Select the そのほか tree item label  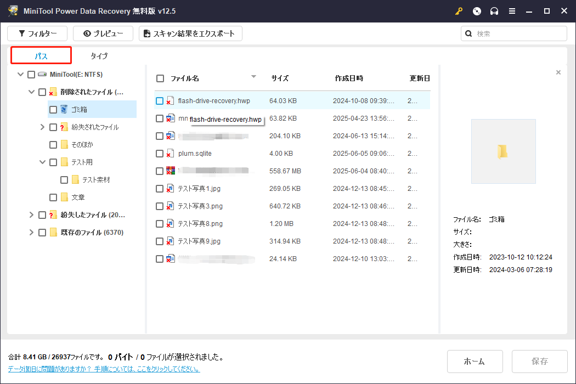click(x=82, y=144)
